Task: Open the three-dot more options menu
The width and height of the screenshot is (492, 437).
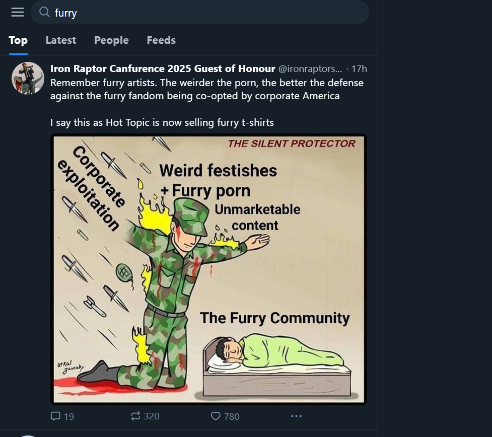Action: [x=296, y=416]
